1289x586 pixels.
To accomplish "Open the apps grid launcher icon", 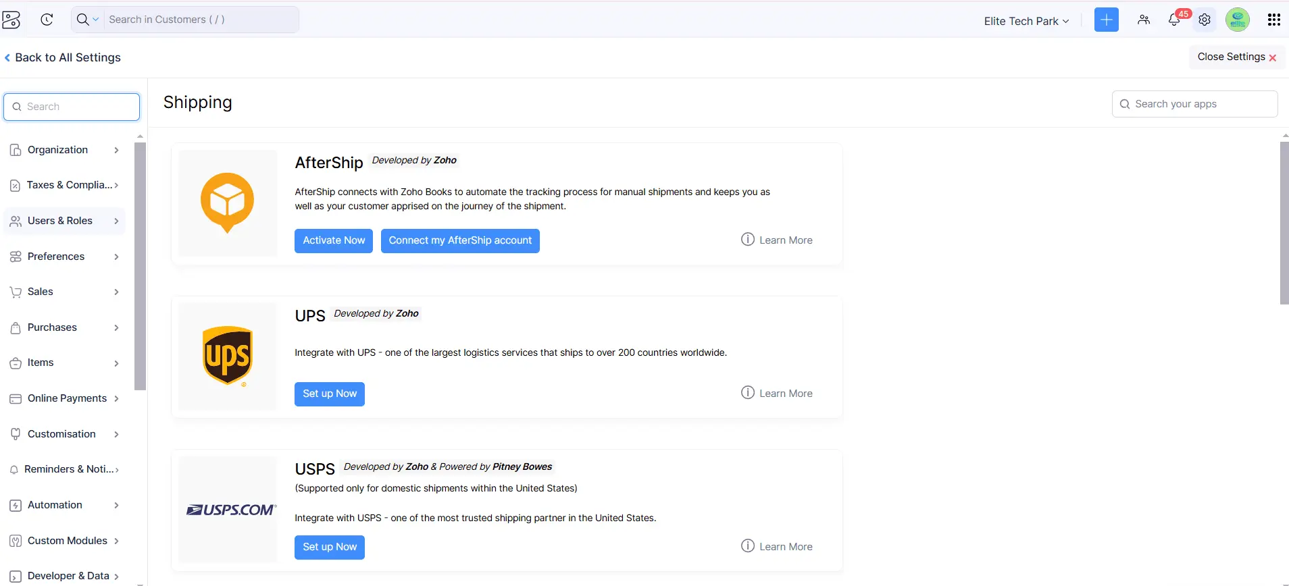I will [x=1273, y=20].
